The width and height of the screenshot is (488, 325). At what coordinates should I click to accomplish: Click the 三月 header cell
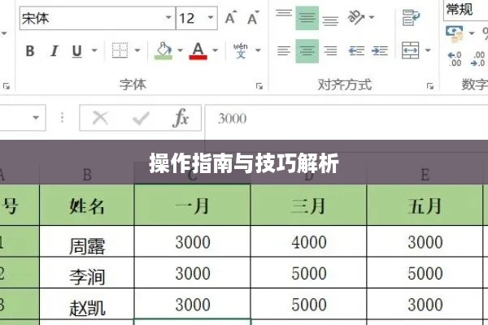pyautogui.click(x=308, y=206)
